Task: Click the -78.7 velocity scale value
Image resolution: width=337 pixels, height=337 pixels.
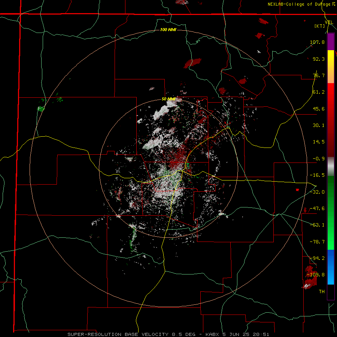Action: coord(317,242)
